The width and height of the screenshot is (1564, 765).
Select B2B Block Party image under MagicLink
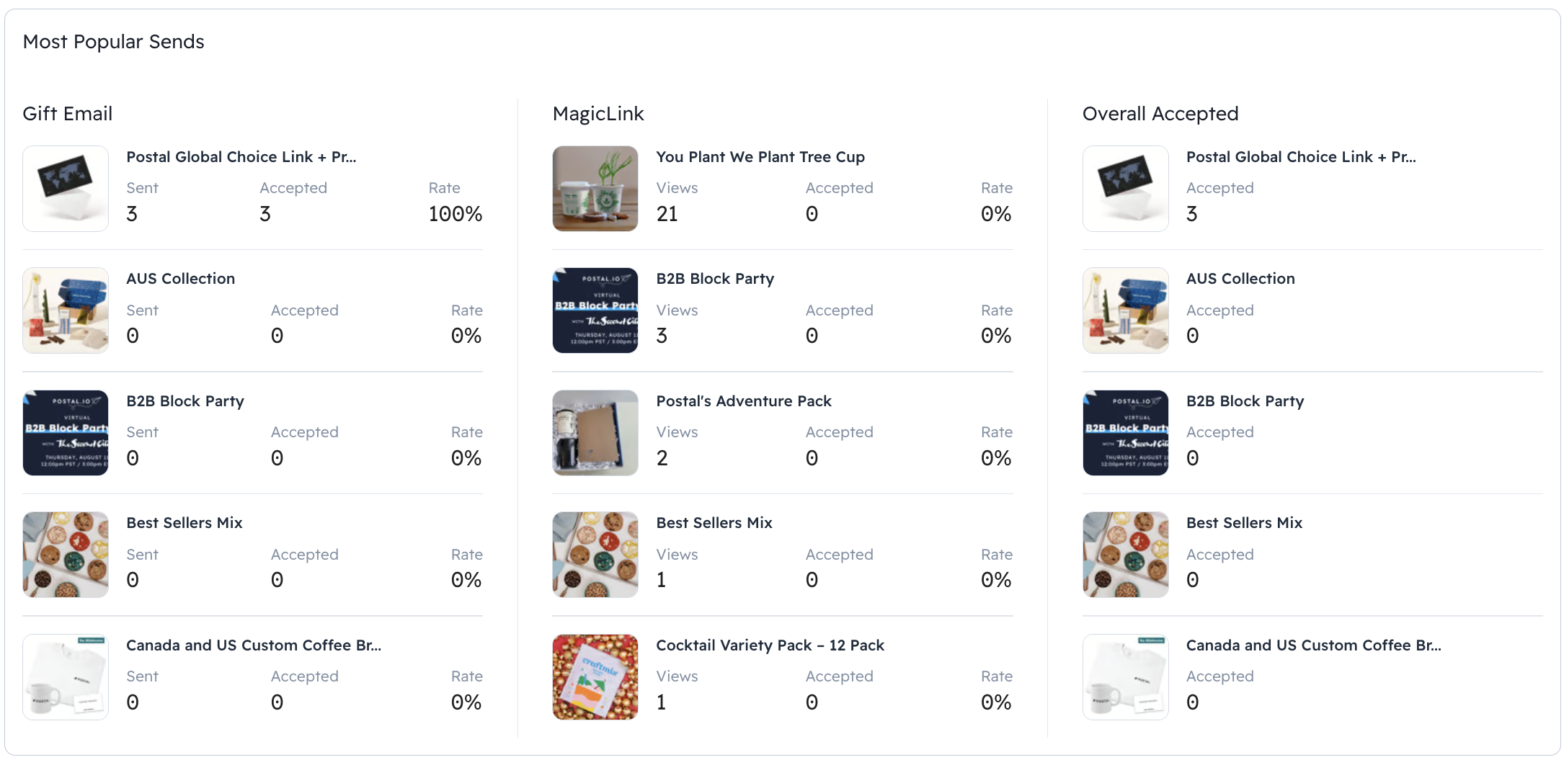tap(595, 310)
